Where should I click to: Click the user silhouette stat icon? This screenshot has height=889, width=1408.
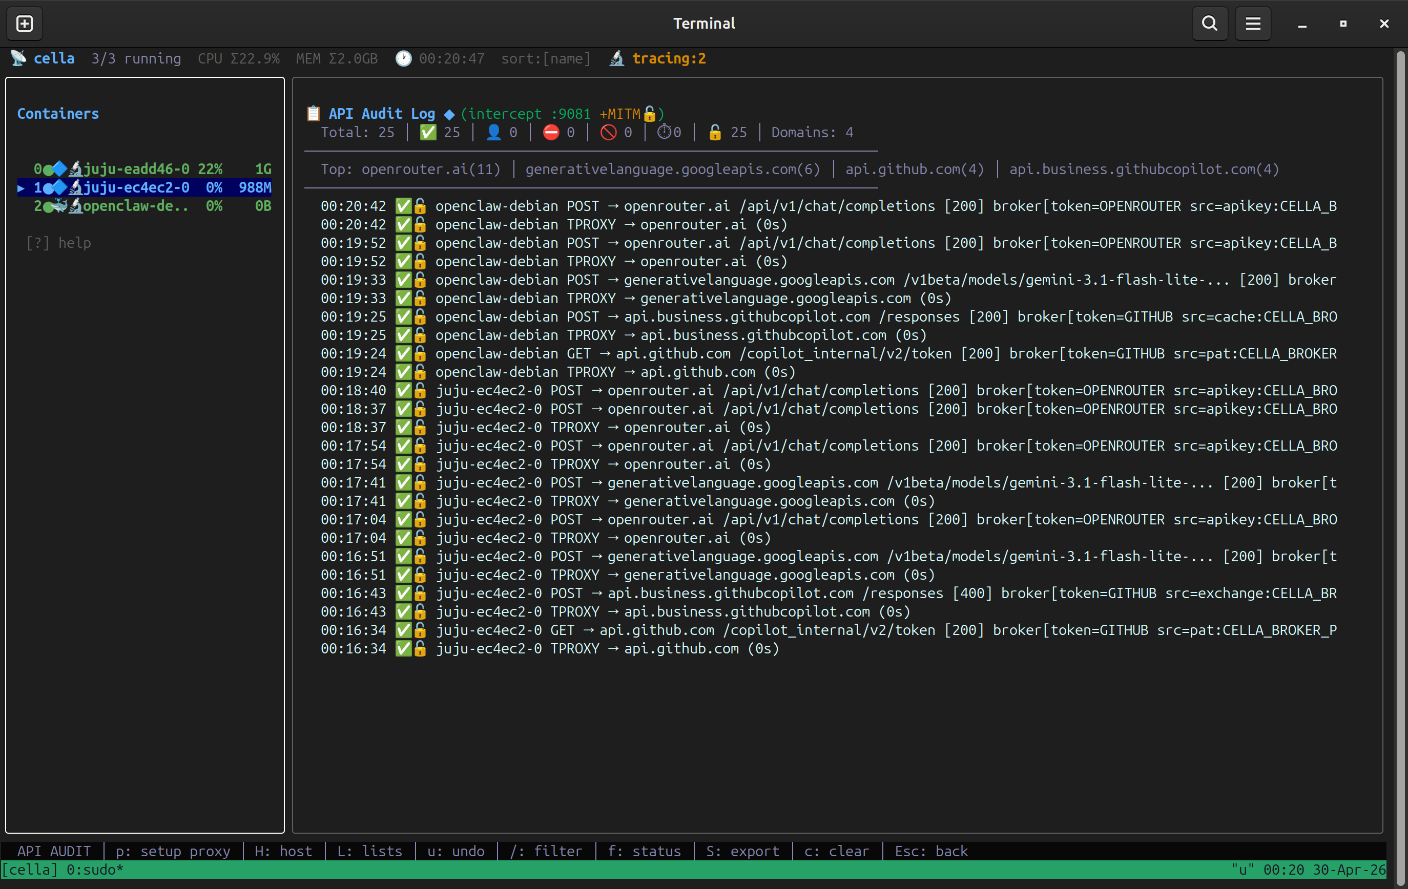pos(493,133)
